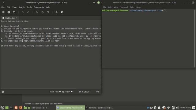Screen dimensions: 196x110
Task: Click text '/opt/xdman/uninstall.sh as root'
Action: (42, 41)
